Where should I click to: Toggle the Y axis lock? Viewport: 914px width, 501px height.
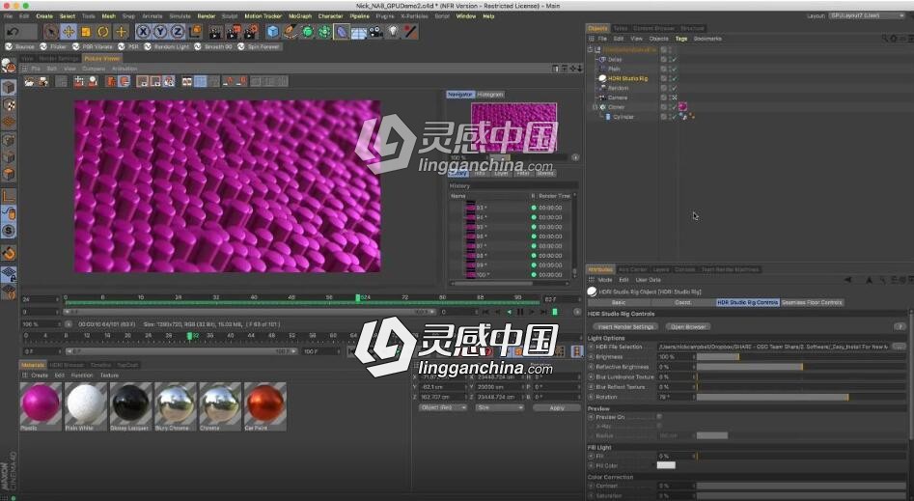coord(160,32)
